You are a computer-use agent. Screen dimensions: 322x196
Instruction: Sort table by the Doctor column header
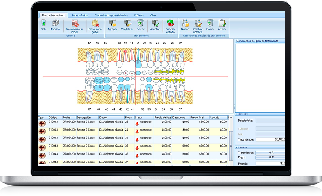[x=111, y=117]
